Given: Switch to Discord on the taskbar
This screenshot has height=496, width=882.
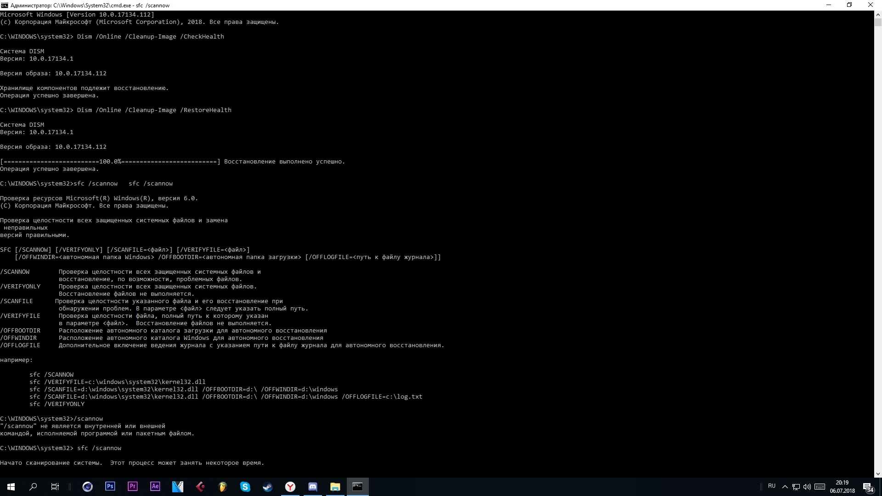Looking at the screenshot, I should [312, 487].
